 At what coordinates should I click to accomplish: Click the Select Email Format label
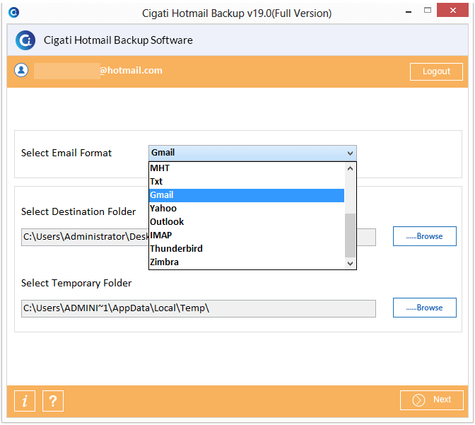click(x=66, y=153)
